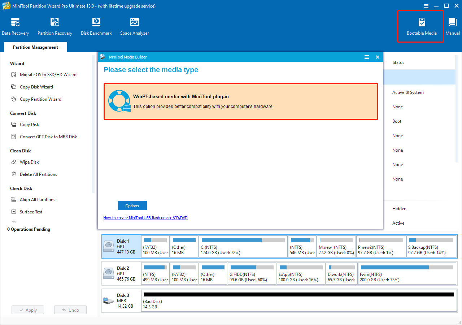The height and width of the screenshot is (325, 462).
Task: Launch Partition Recovery
Action: pyautogui.click(x=55, y=25)
